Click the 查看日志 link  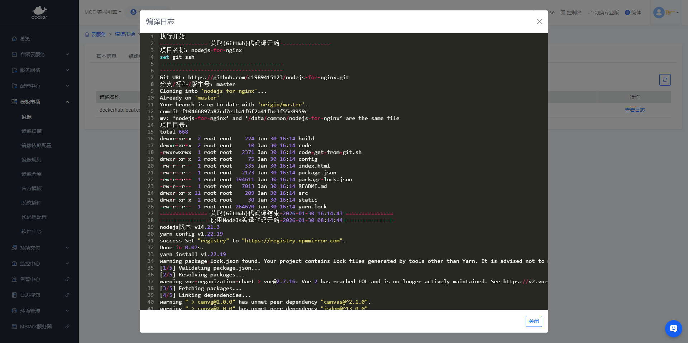pos(635,110)
